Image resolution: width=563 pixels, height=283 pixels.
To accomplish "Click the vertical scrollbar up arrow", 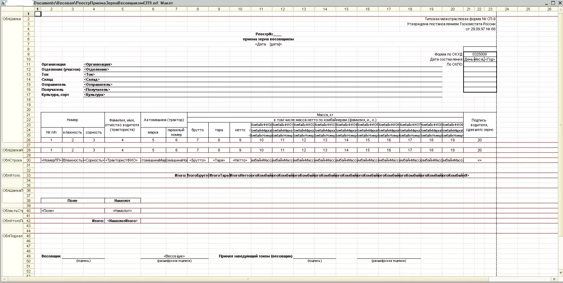I will coord(560,9).
